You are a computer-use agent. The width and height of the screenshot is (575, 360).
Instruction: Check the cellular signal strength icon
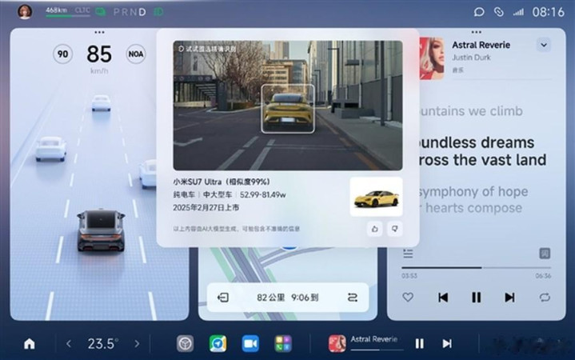pyautogui.click(x=518, y=13)
